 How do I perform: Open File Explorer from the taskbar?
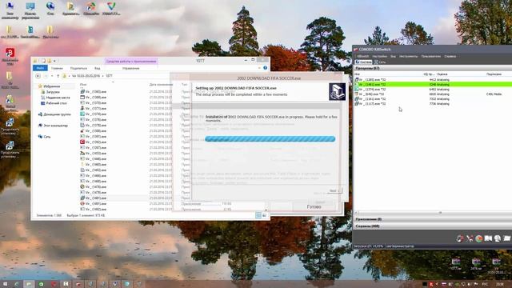click(29, 284)
